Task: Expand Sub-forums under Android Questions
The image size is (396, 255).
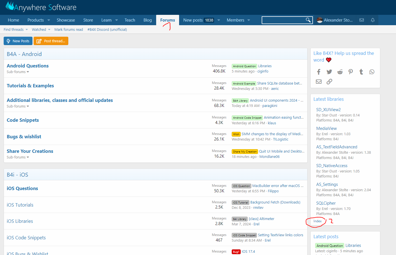Action: pos(18,72)
